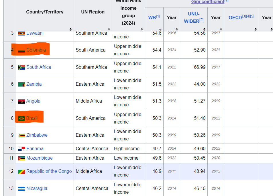Click the Mozambique flag icon
This screenshot has width=273, height=196.
(x=21, y=158)
